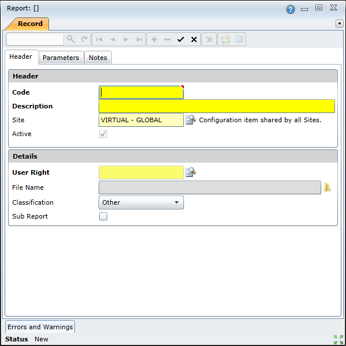
Task: Open the Classification dropdown
Action: point(141,202)
